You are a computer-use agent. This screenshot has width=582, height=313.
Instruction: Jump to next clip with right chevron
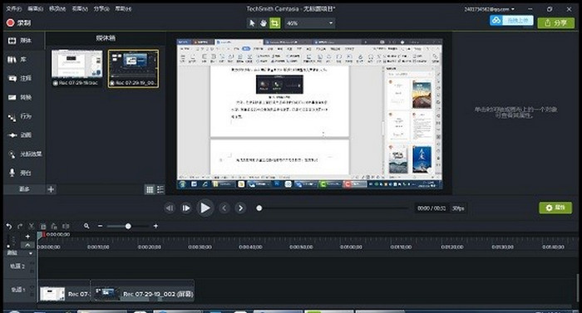pos(240,208)
